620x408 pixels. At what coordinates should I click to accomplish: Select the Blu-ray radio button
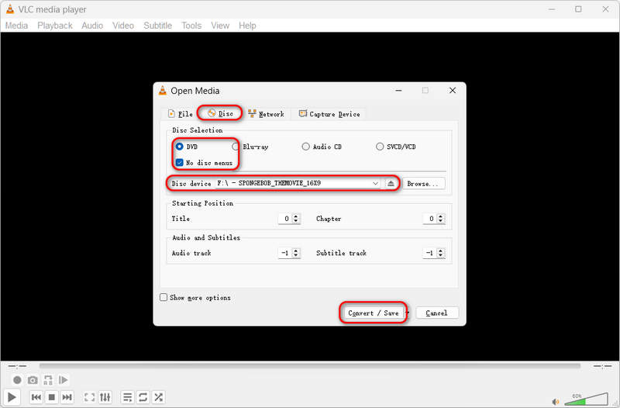coord(236,147)
